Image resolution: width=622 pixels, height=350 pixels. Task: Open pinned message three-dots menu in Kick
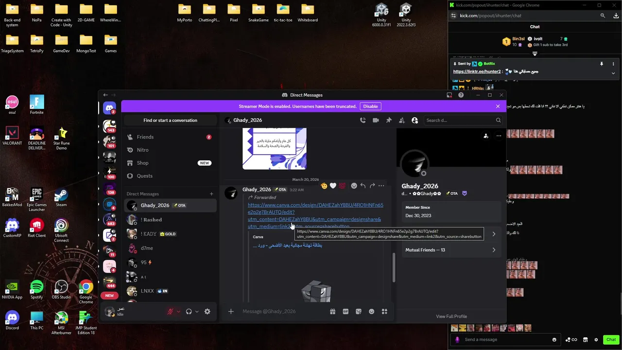point(613,64)
